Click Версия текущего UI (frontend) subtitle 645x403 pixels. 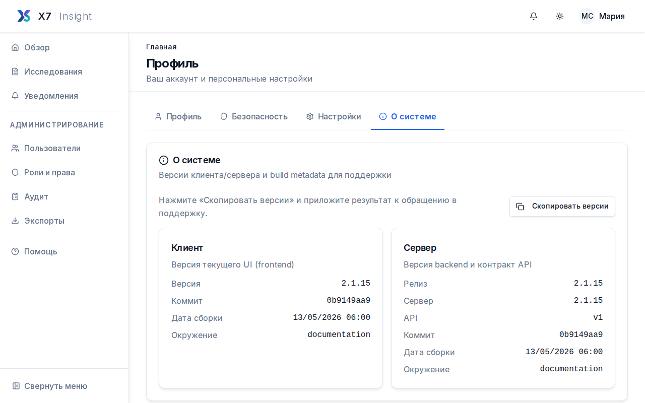click(233, 264)
